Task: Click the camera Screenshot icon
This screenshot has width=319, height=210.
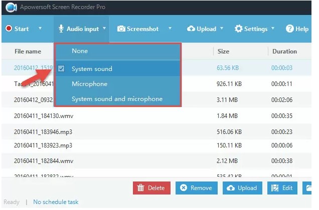Action: pyautogui.click(x=121, y=29)
